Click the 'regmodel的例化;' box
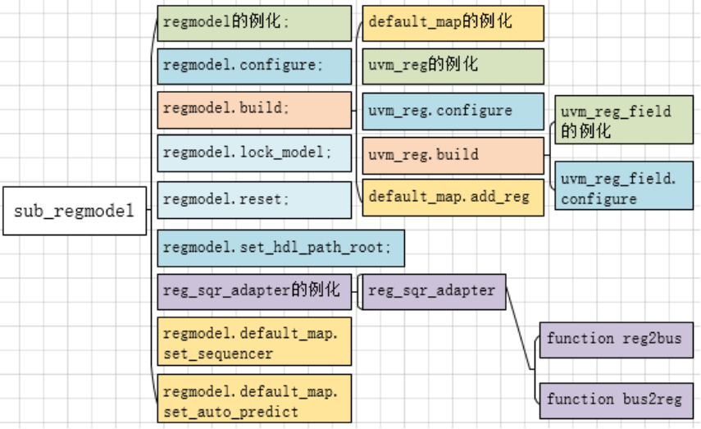The image size is (701, 429). tap(254, 23)
